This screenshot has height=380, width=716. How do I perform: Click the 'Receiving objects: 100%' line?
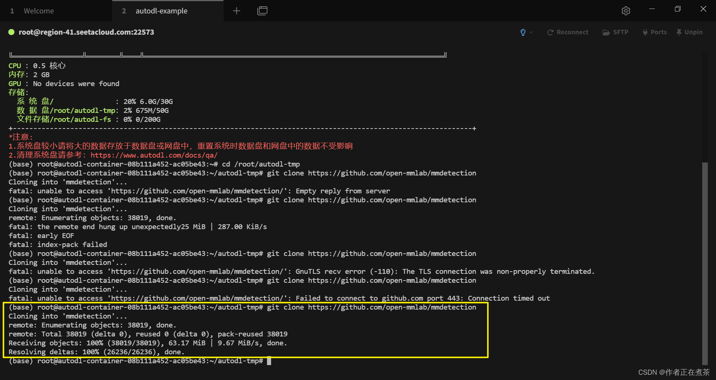pos(148,343)
